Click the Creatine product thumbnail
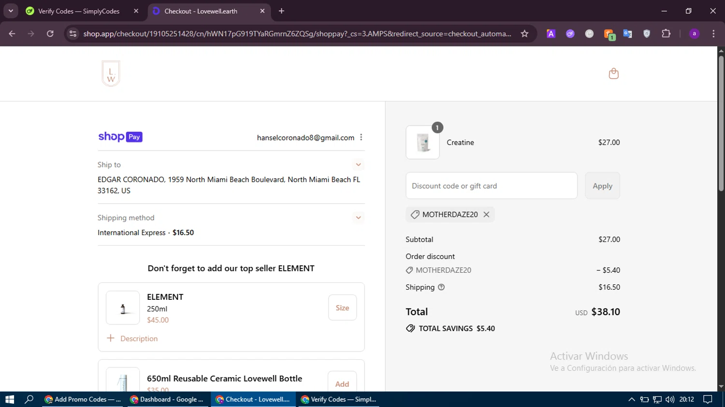The image size is (725, 407). pyautogui.click(x=423, y=142)
